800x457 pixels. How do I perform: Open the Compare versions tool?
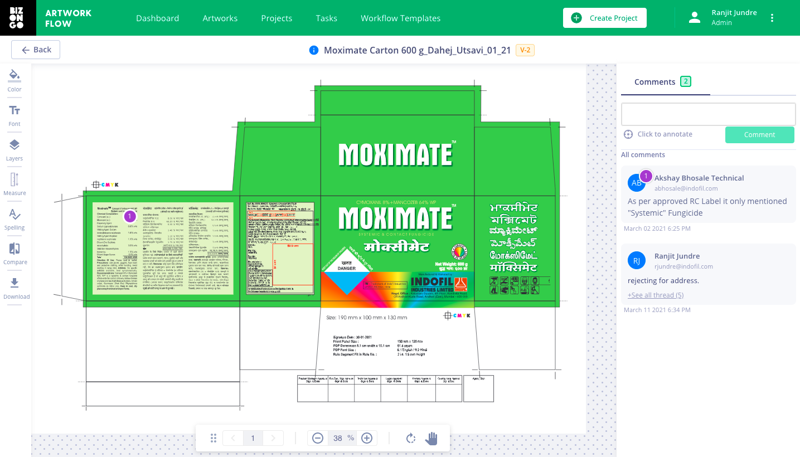[x=14, y=254]
